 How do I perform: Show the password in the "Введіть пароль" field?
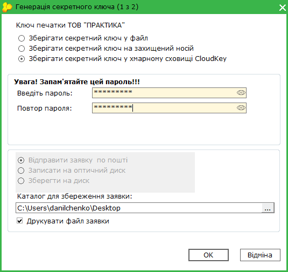[241, 93]
